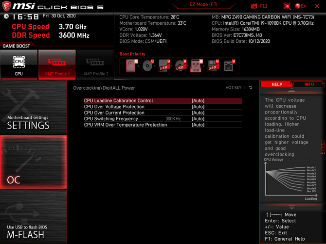Click the side-panel handle at right edge

(323, 147)
